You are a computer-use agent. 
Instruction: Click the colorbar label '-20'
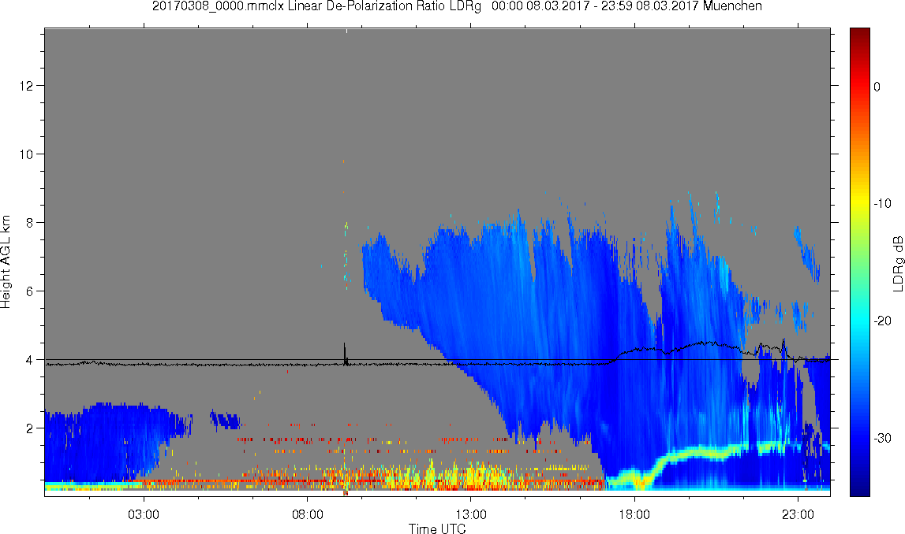882,321
